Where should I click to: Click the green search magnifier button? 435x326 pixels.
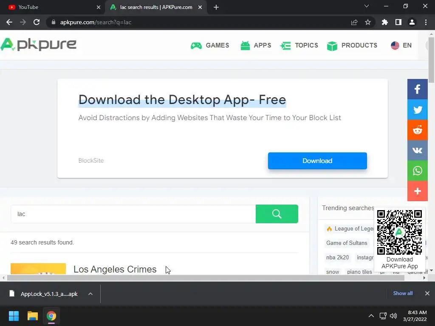click(x=277, y=214)
